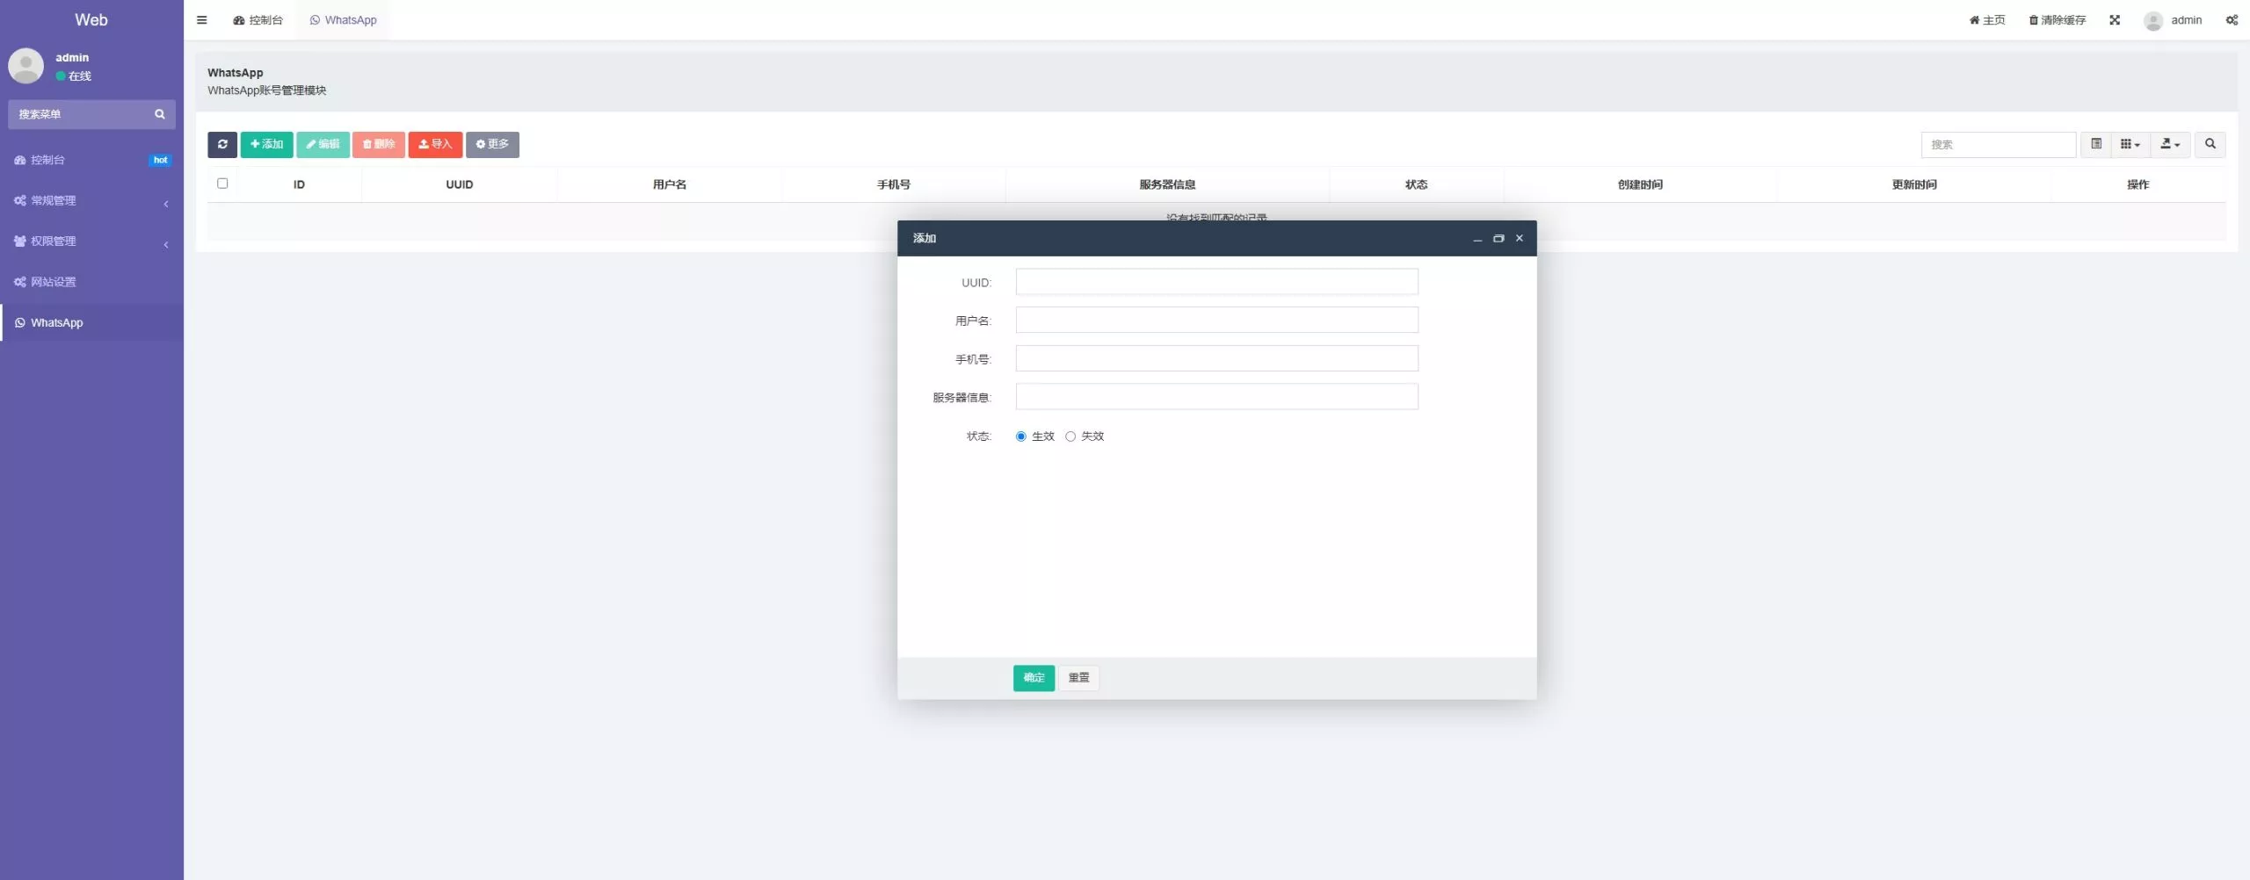
Task: Expand the 权限管理 sidebar menu
Action: 91,242
